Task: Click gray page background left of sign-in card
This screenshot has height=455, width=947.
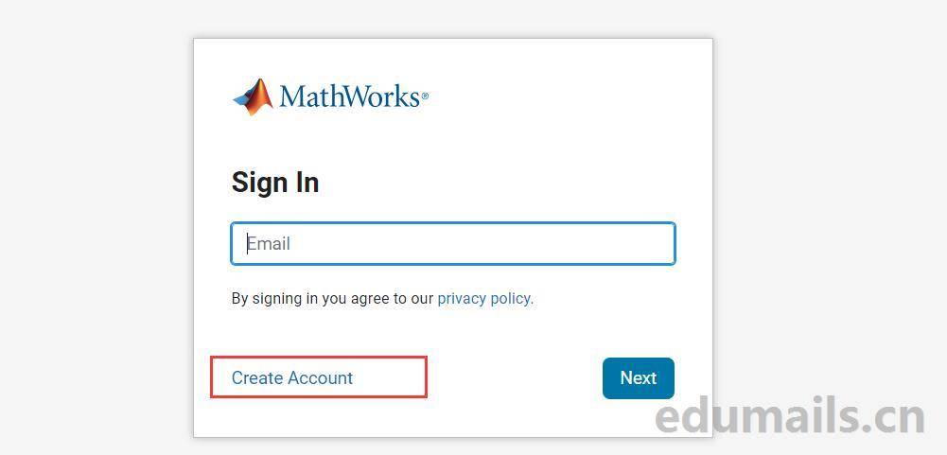Action: [x=95, y=227]
